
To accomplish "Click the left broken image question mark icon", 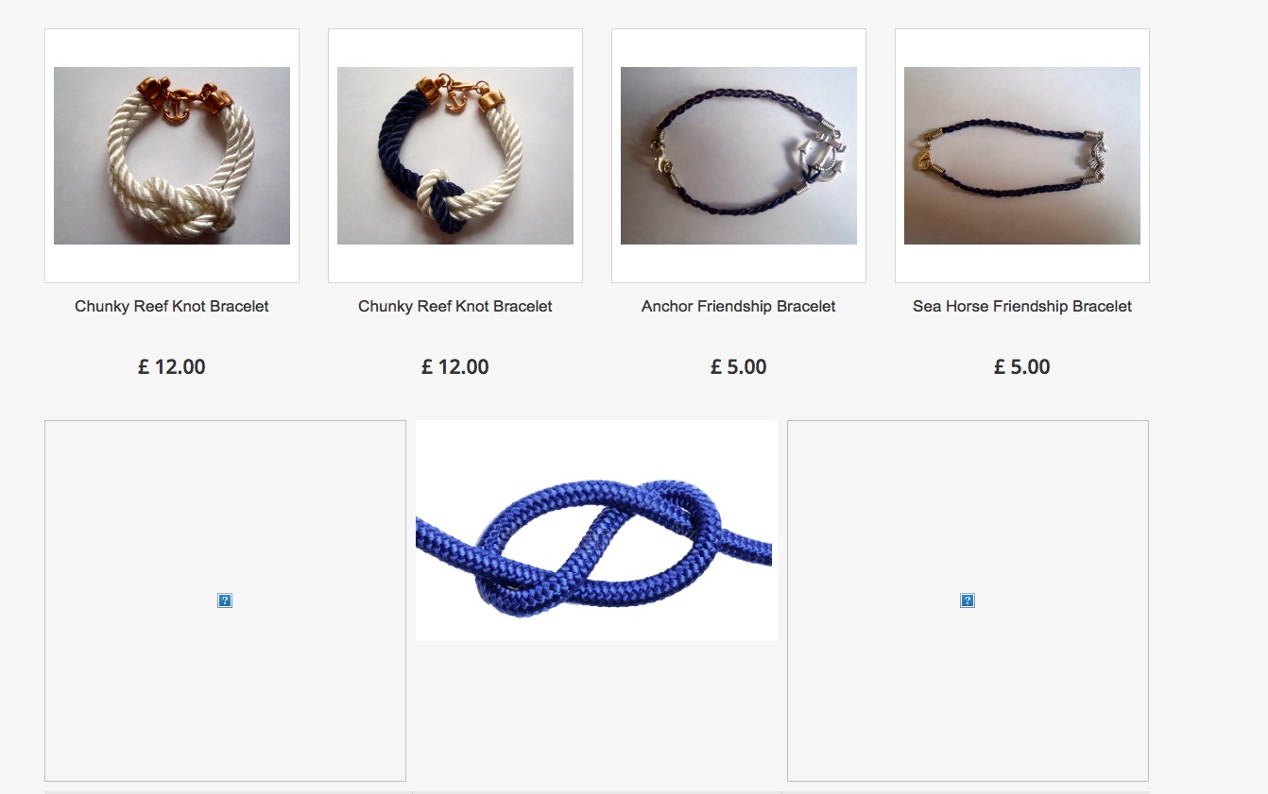I will pyautogui.click(x=225, y=600).
